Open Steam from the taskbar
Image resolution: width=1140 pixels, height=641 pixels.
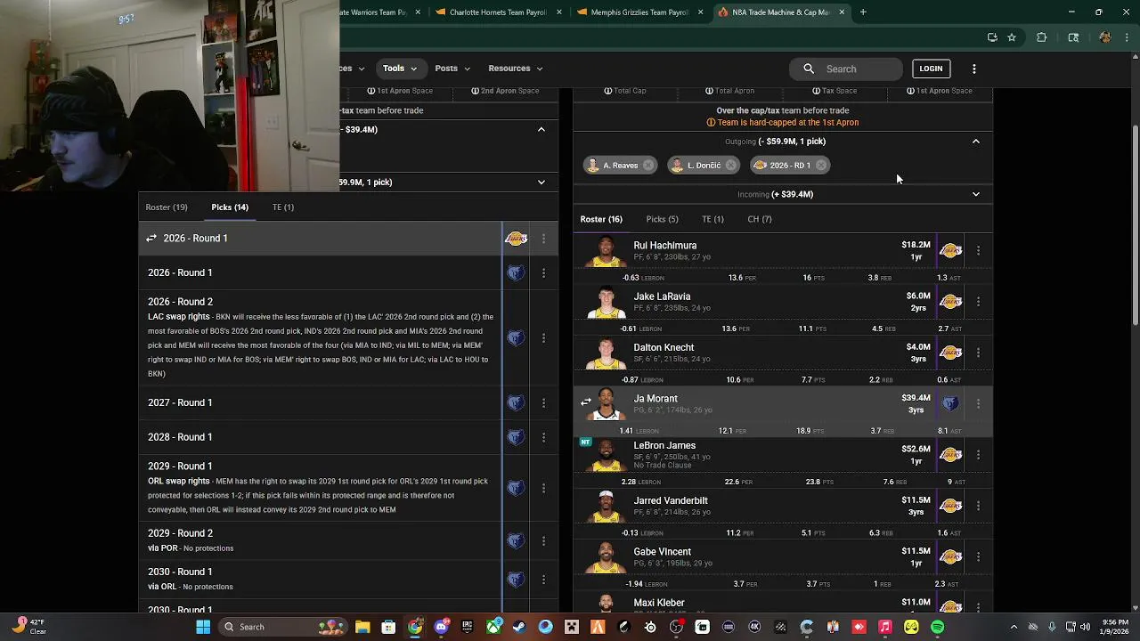click(x=519, y=627)
